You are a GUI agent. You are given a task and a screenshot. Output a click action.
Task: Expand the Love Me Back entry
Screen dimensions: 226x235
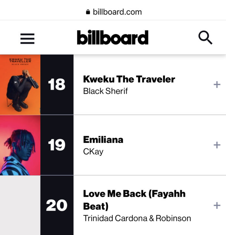pos(217,206)
